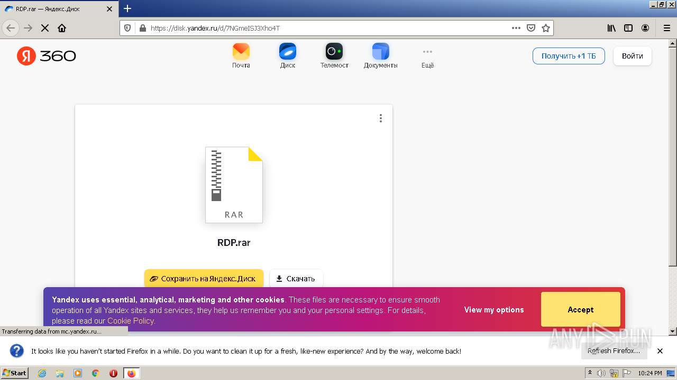Close the RDP.rar browser tab

click(109, 9)
